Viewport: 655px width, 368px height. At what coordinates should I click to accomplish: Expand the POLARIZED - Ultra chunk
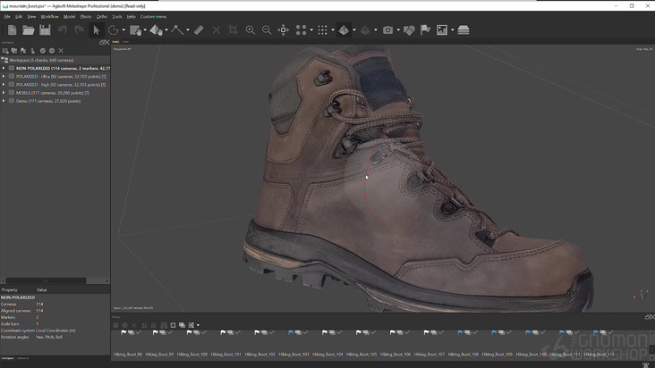click(4, 76)
